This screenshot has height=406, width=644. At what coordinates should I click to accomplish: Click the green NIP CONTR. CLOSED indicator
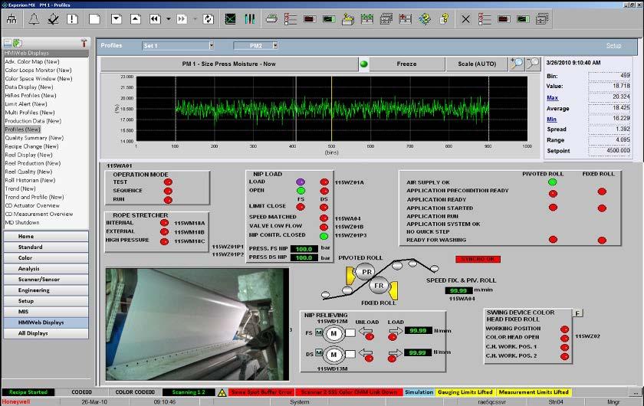[324, 236]
